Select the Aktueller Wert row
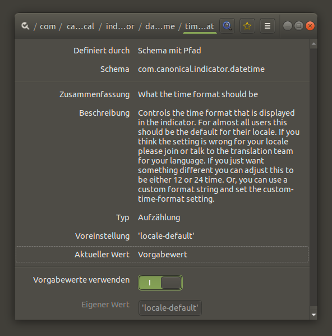 [162, 255]
